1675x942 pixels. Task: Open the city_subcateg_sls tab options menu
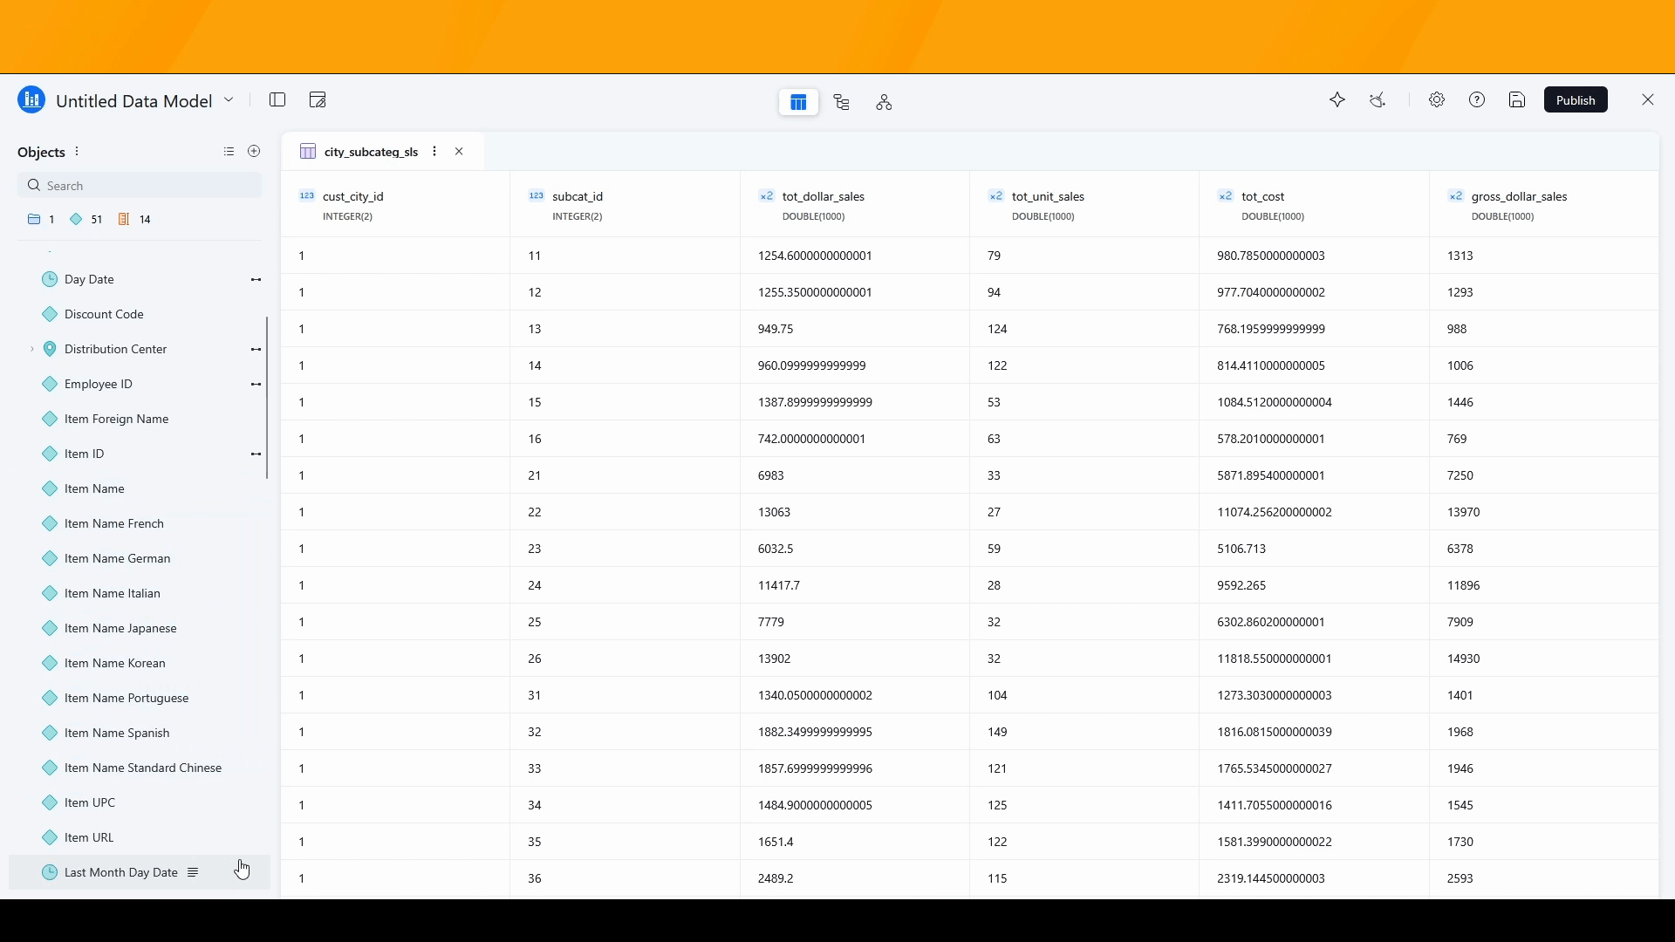click(434, 152)
